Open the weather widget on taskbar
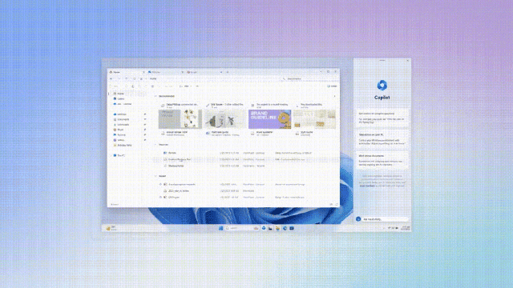The image size is (513, 288). point(111,228)
